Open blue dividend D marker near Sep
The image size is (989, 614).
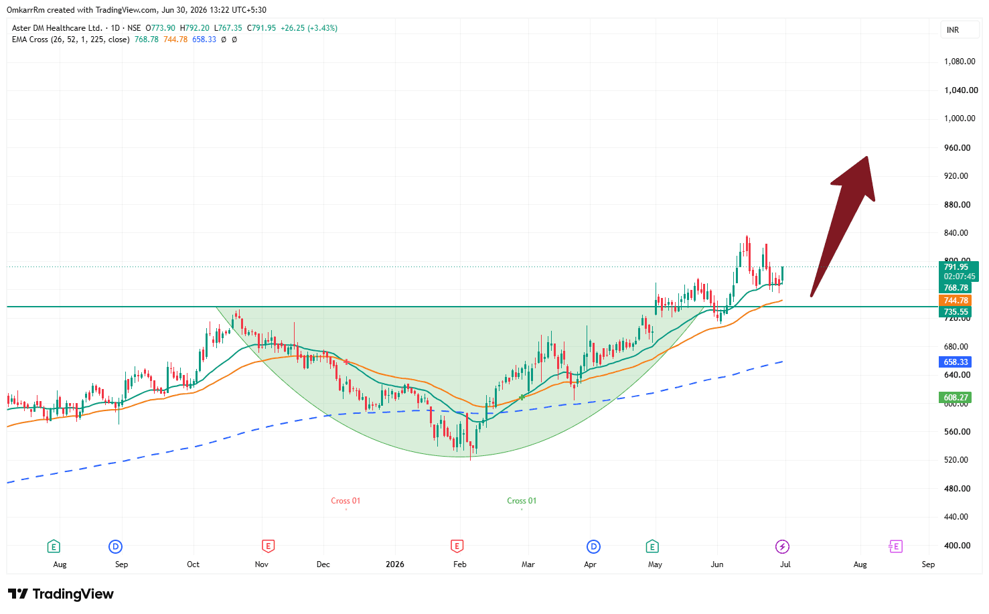click(116, 547)
